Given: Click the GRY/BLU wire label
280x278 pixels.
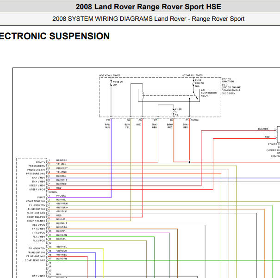Looking at the screenshot, I should [x=62, y=251].
